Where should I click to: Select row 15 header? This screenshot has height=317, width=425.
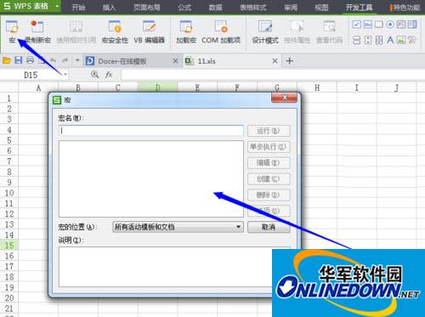[9, 246]
